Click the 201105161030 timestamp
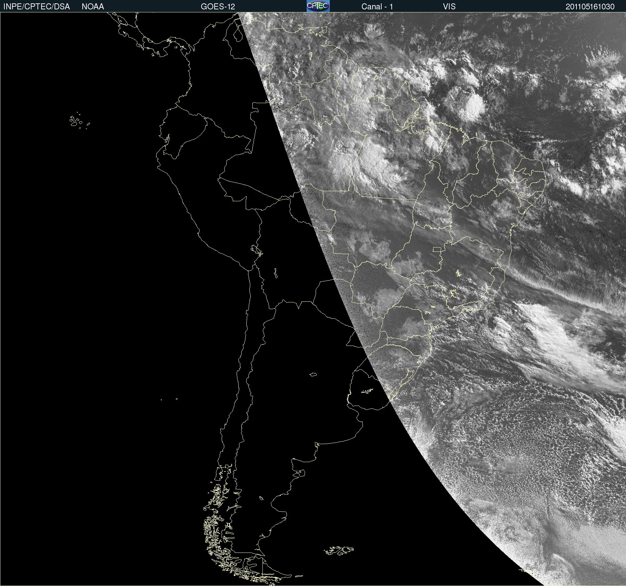The image size is (626, 586). 590,7
